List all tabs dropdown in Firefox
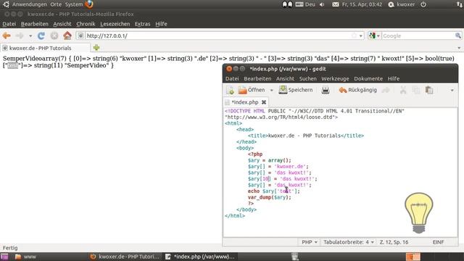Screen dimensions: 464x261 tap(459, 48)
